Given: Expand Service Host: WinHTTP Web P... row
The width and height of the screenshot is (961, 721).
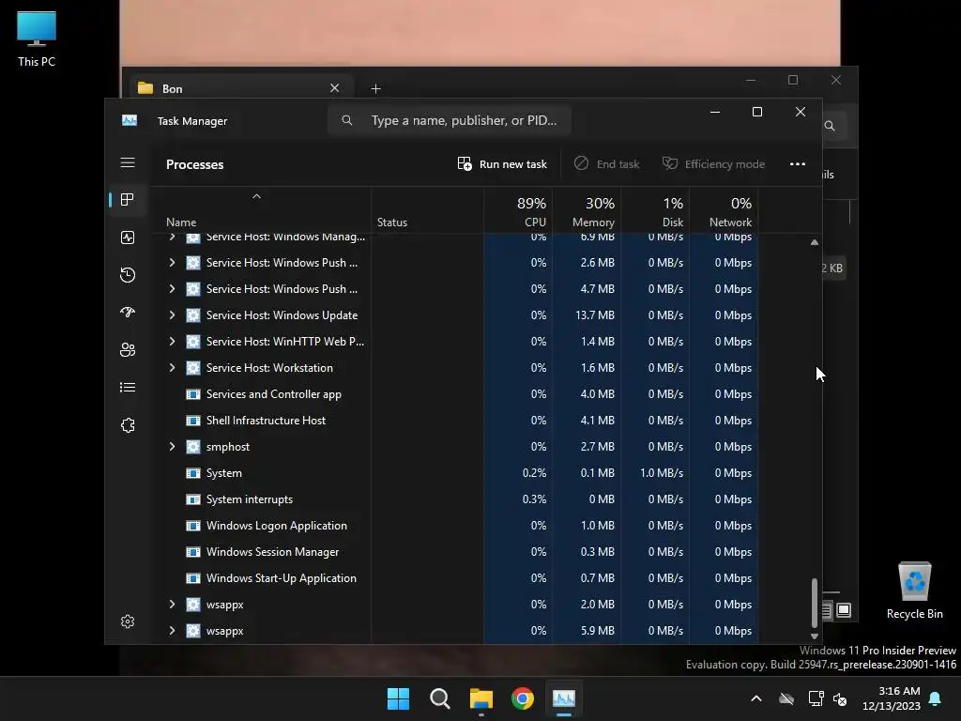Looking at the screenshot, I should pos(173,342).
